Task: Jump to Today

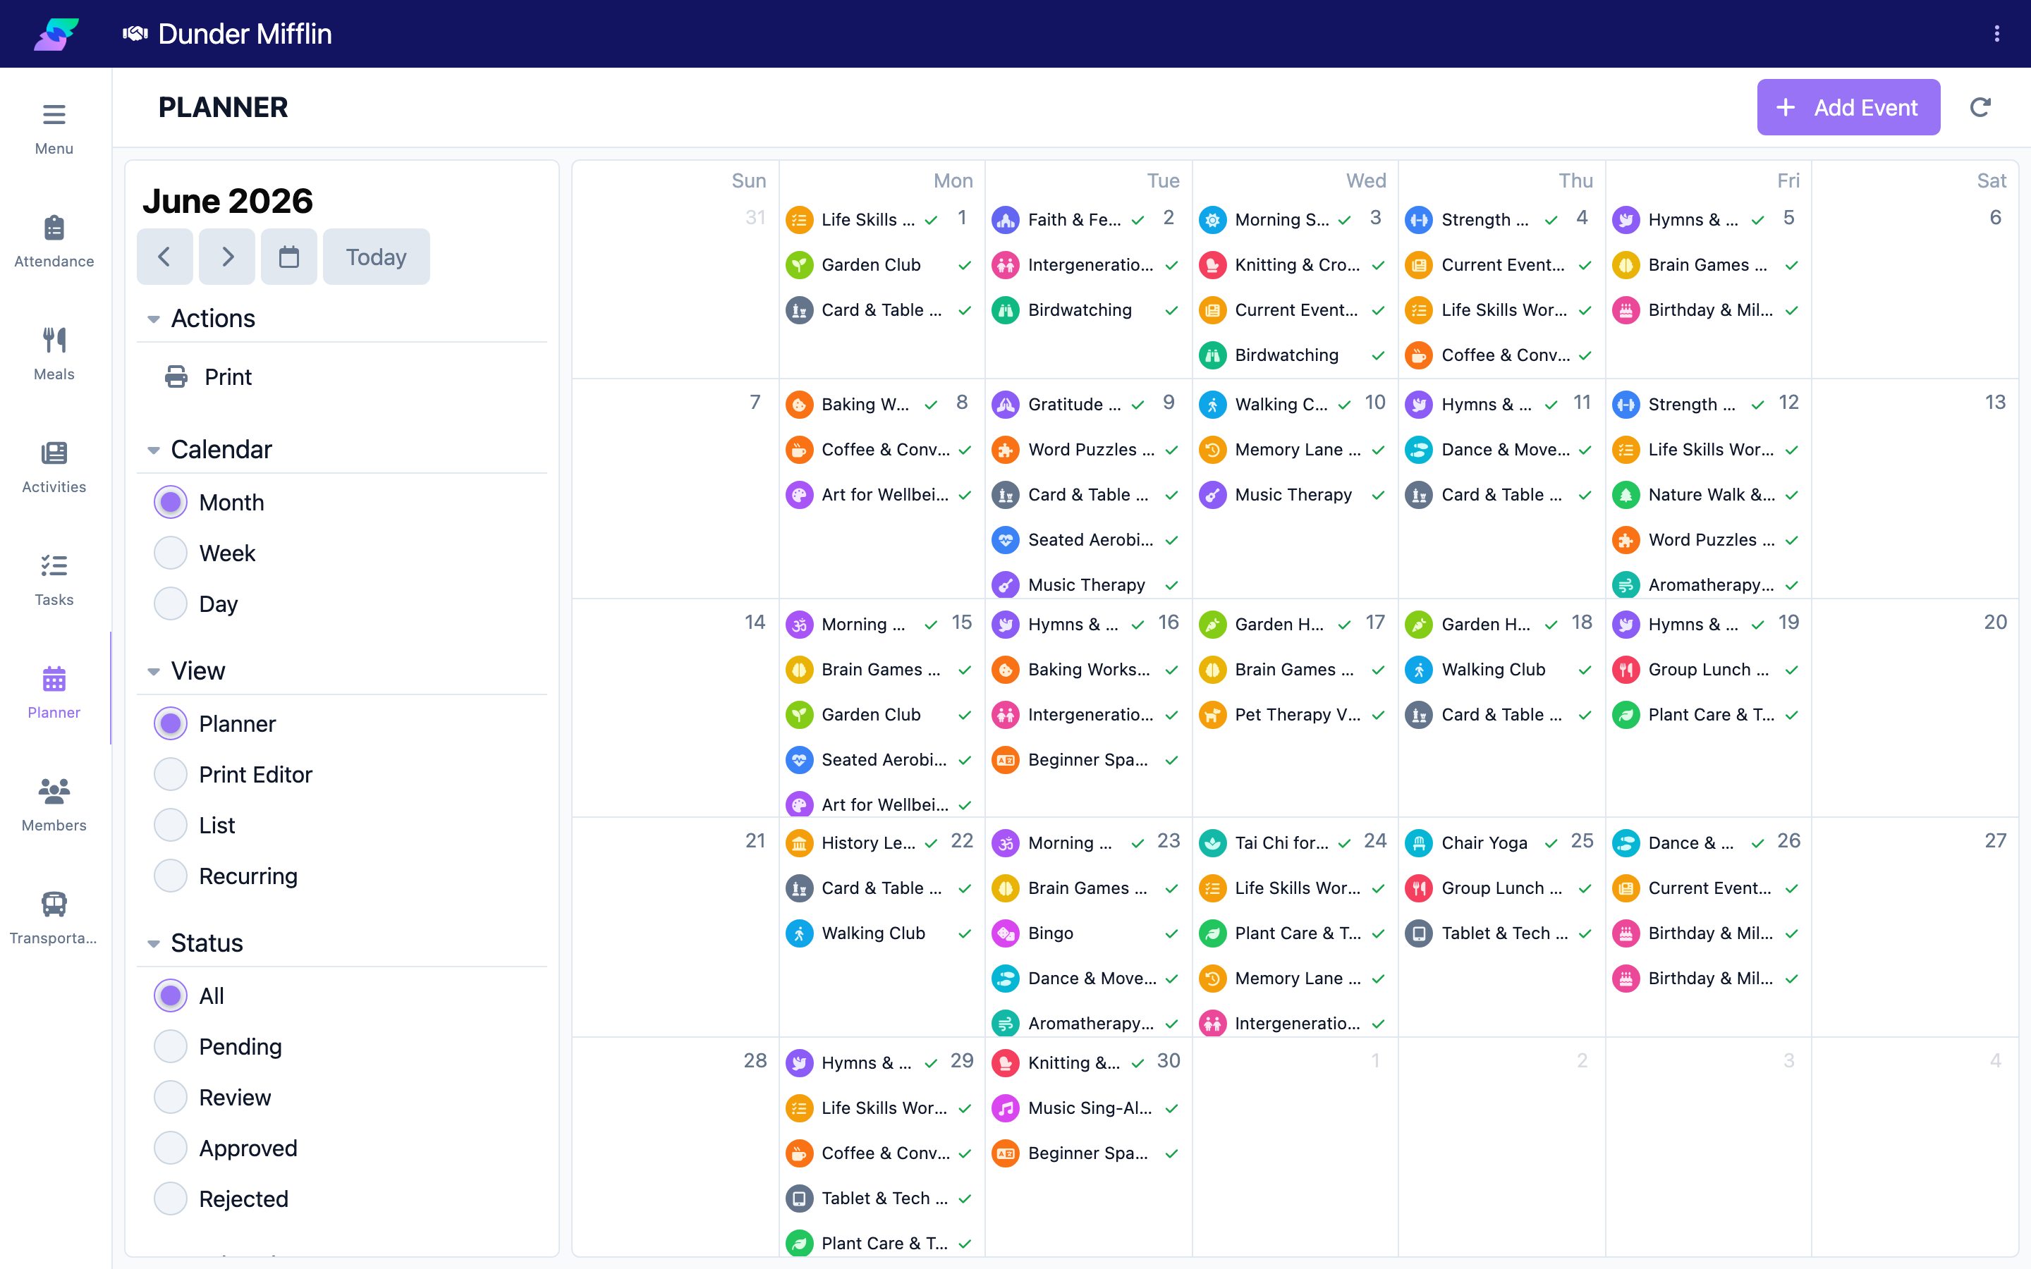Action: 376,257
